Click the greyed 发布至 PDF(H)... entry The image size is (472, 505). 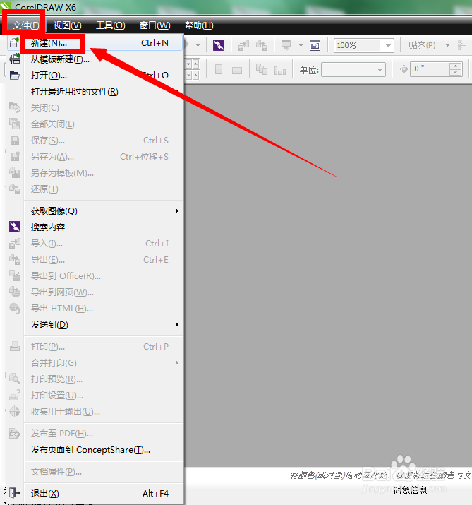coord(95,434)
